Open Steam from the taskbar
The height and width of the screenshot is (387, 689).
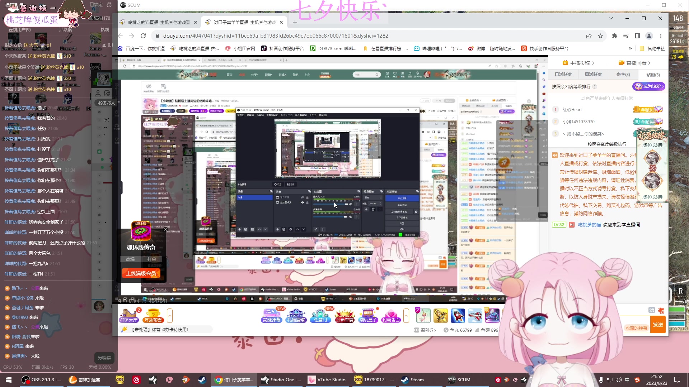(x=413, y=379)
